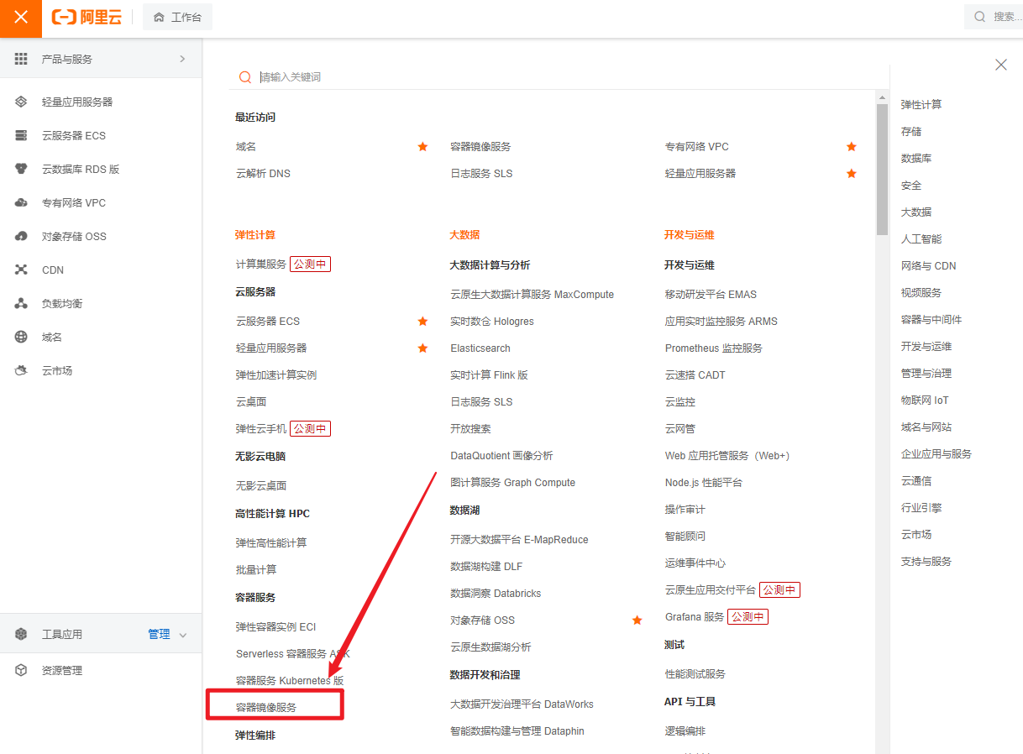The image size is (1023, 754).
Task: Expand the 产品与服务 chevron
Action: pos(182,59)
